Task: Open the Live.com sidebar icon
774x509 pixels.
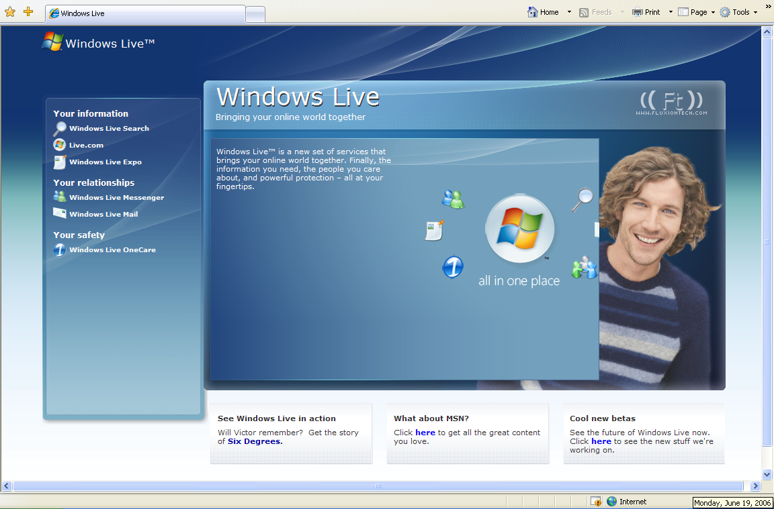Action: (x=60, y=145)
